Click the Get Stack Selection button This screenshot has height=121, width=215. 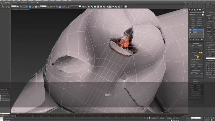pyautogui.click(x=196, y=70)
